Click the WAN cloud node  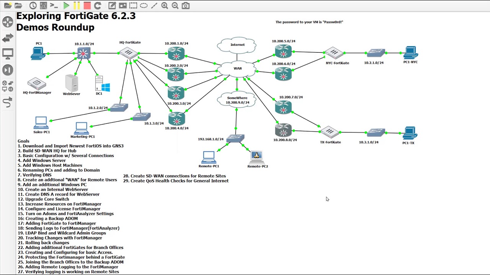click(x=237, y=68)
